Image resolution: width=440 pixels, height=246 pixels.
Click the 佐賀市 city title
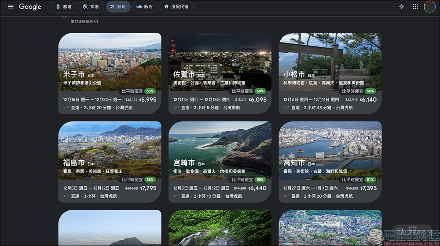click(x=184, y=74)
